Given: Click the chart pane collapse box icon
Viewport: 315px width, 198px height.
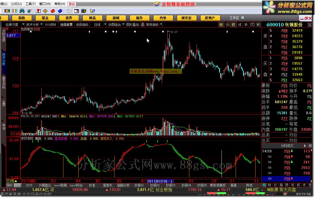Looking at the screenshot, I should click(x=252, y=25).
